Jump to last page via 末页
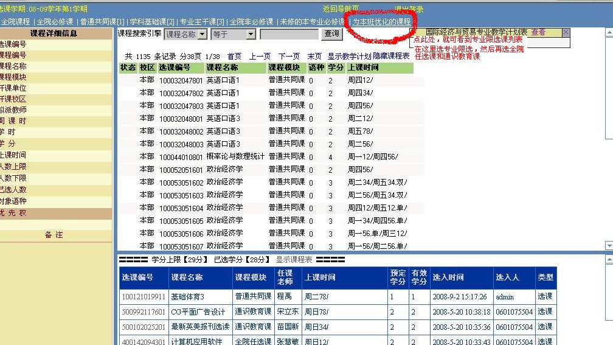 pos(314,56)
